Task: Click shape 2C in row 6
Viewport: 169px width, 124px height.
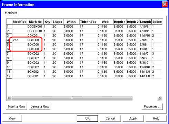Action: tap(58, 49)
